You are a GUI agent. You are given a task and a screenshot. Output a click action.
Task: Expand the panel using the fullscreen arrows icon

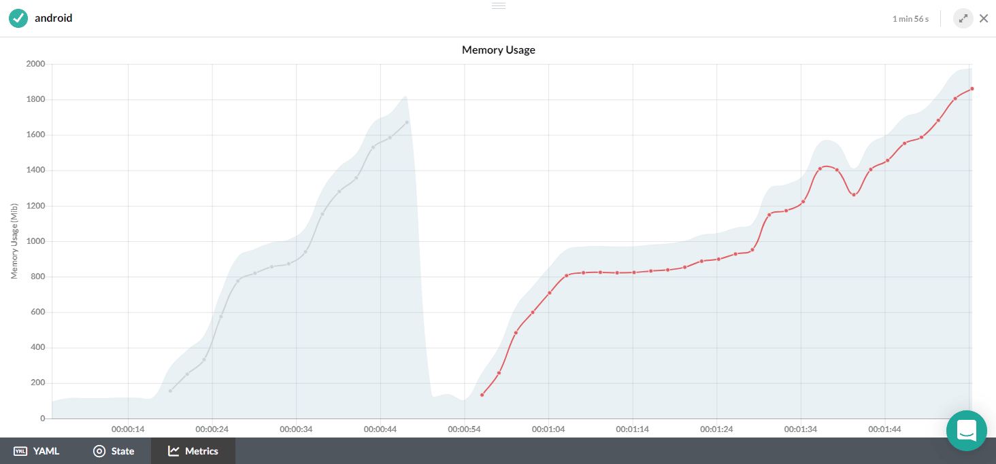[x=963, y=19]
